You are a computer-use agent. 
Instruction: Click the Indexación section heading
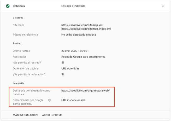coord(19,83)
